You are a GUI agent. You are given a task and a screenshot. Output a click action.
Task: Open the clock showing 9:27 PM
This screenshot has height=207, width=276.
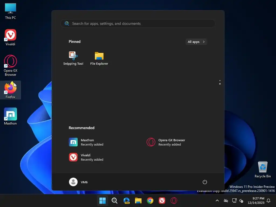pos(256,201)
